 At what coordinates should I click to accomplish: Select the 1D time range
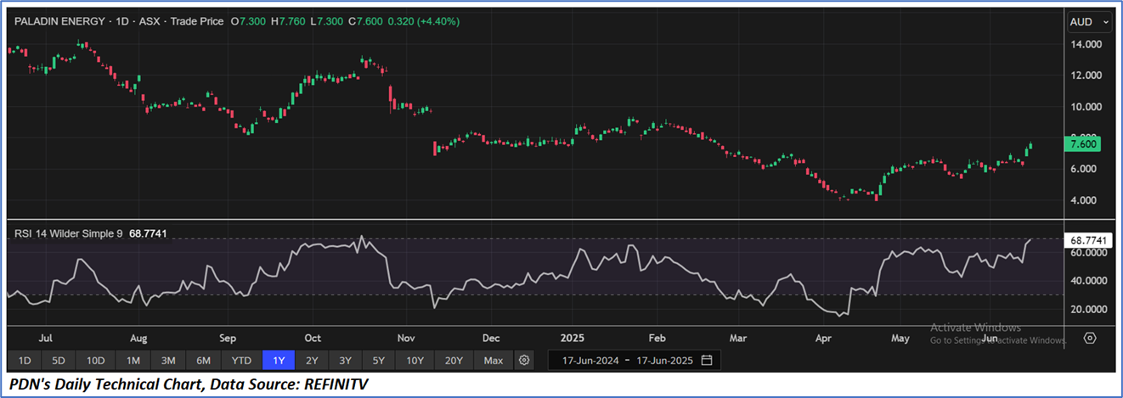(25, 360)
